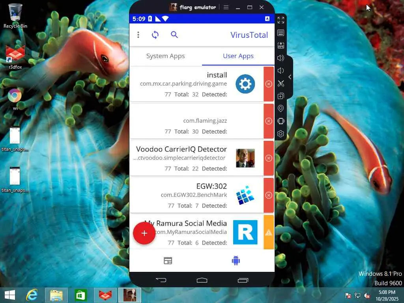Select the 'Voodoo CarrierIQ Detector' title
This screenshot has width=404, height=303.
click(181, 149)
